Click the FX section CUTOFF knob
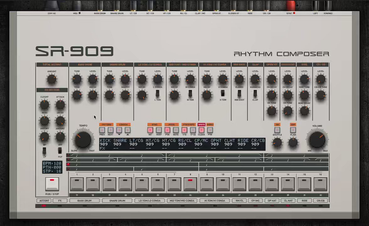Image resolution: width=369 pixels, height=226 pixels. click(45, 105)
